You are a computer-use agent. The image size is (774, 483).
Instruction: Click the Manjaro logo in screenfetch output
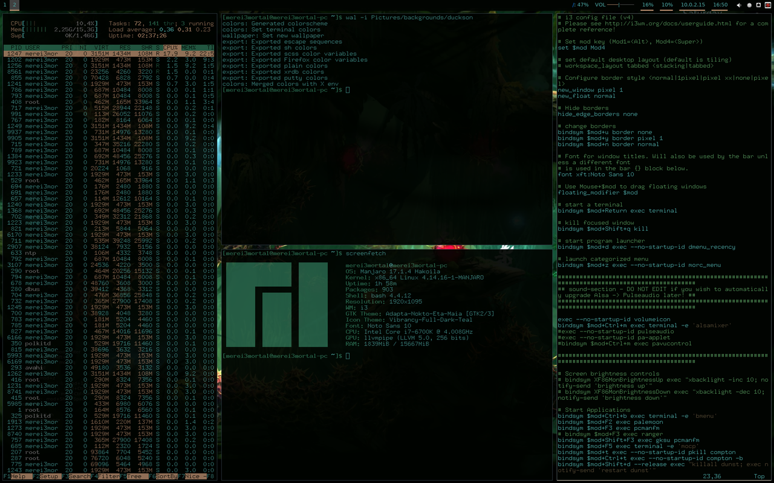click(x=276, y=304)
